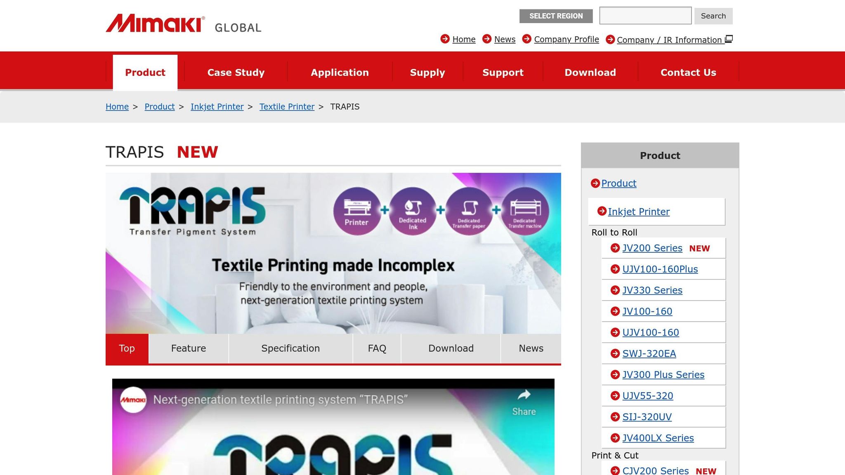Click the monitor icon next to Company / IR Information

[729, 38]
